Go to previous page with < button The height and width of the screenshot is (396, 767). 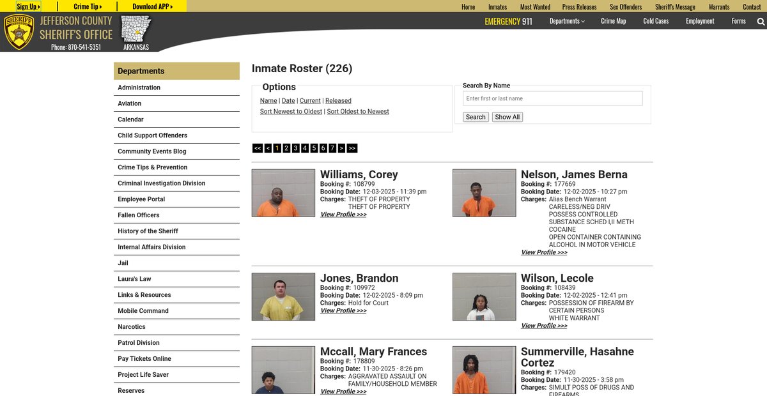(x=268, y=148)
